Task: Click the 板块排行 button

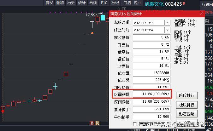Action: point(186,105)
